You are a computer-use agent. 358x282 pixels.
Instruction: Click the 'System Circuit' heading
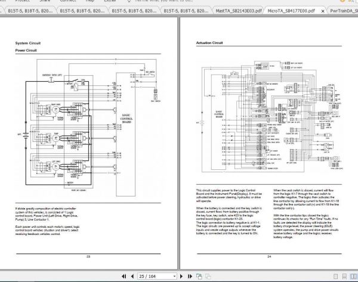pyautogui.click(x=28, y=43)
